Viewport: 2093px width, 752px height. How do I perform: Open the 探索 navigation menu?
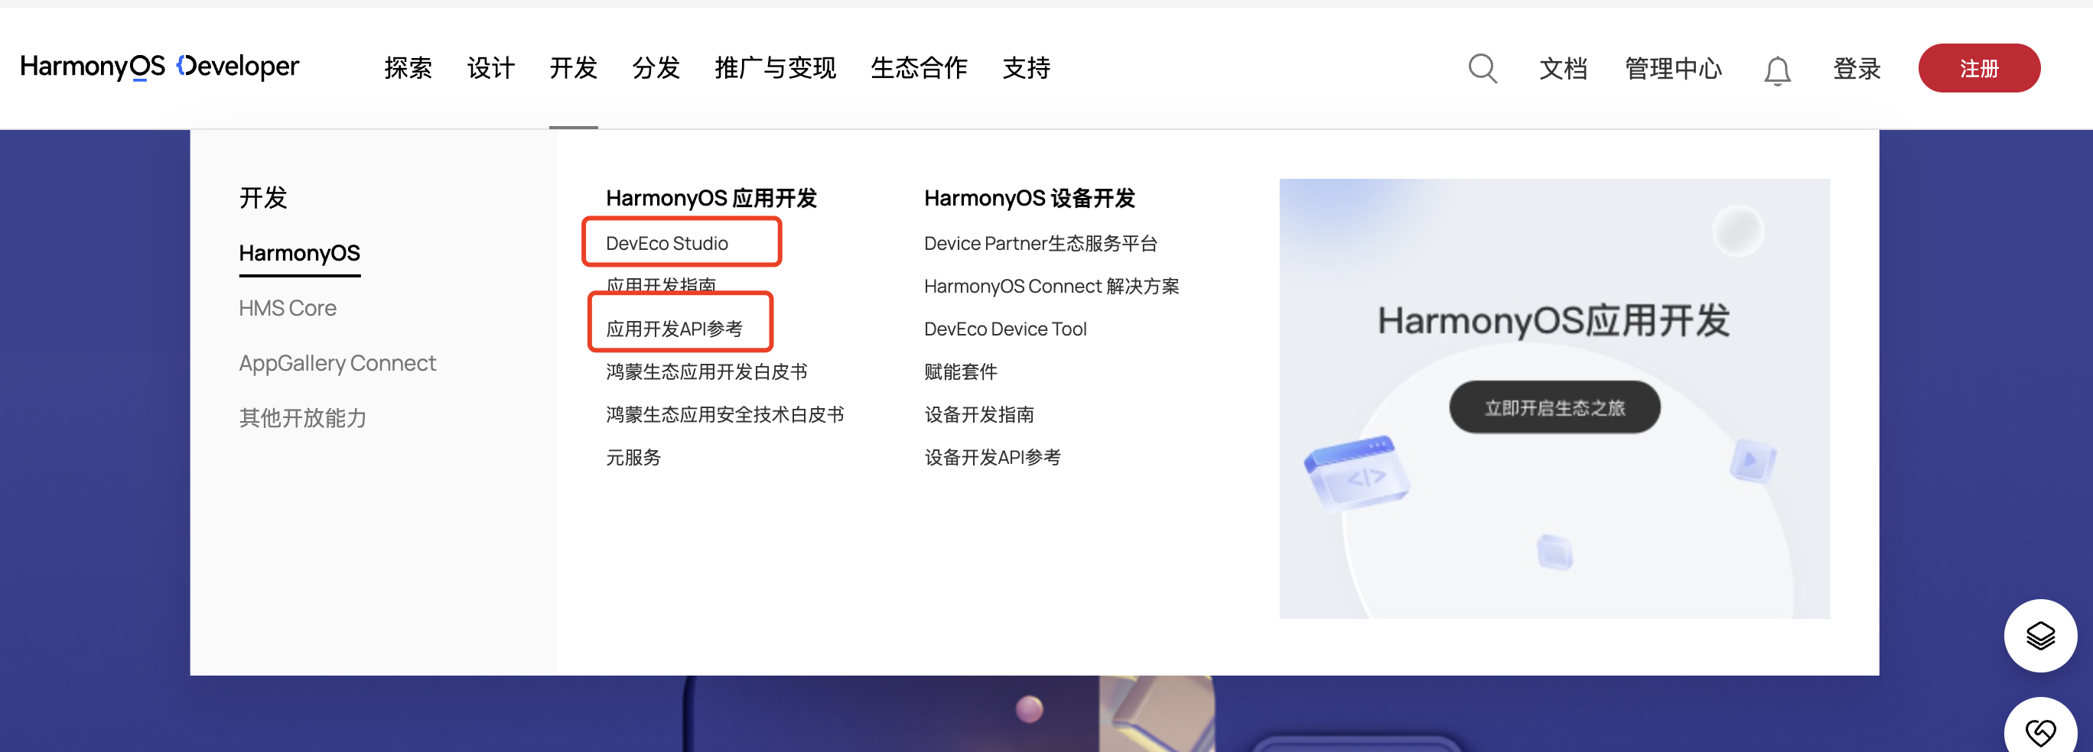click(408, 68)
